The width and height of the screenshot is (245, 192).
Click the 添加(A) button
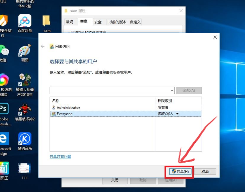pos(189,90)
